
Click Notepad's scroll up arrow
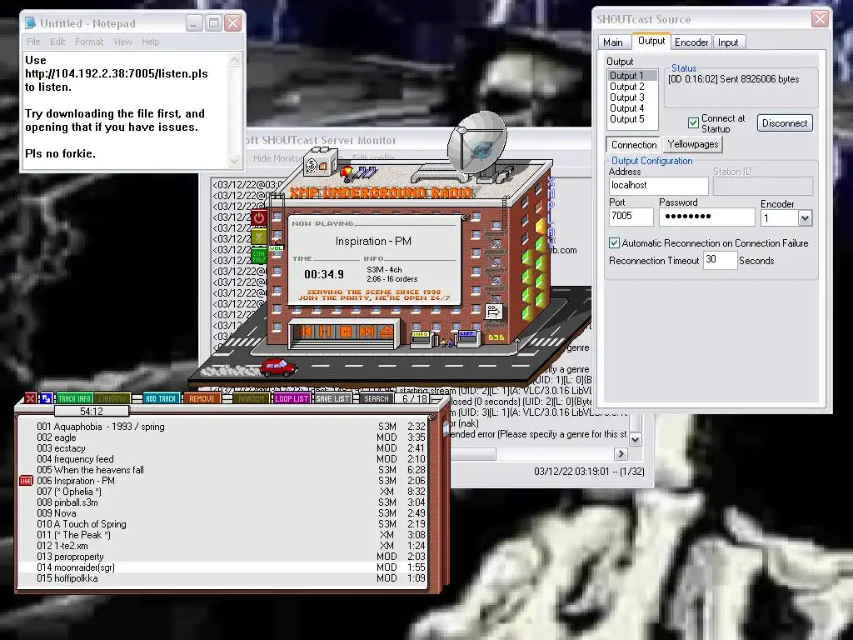(234, 60)
